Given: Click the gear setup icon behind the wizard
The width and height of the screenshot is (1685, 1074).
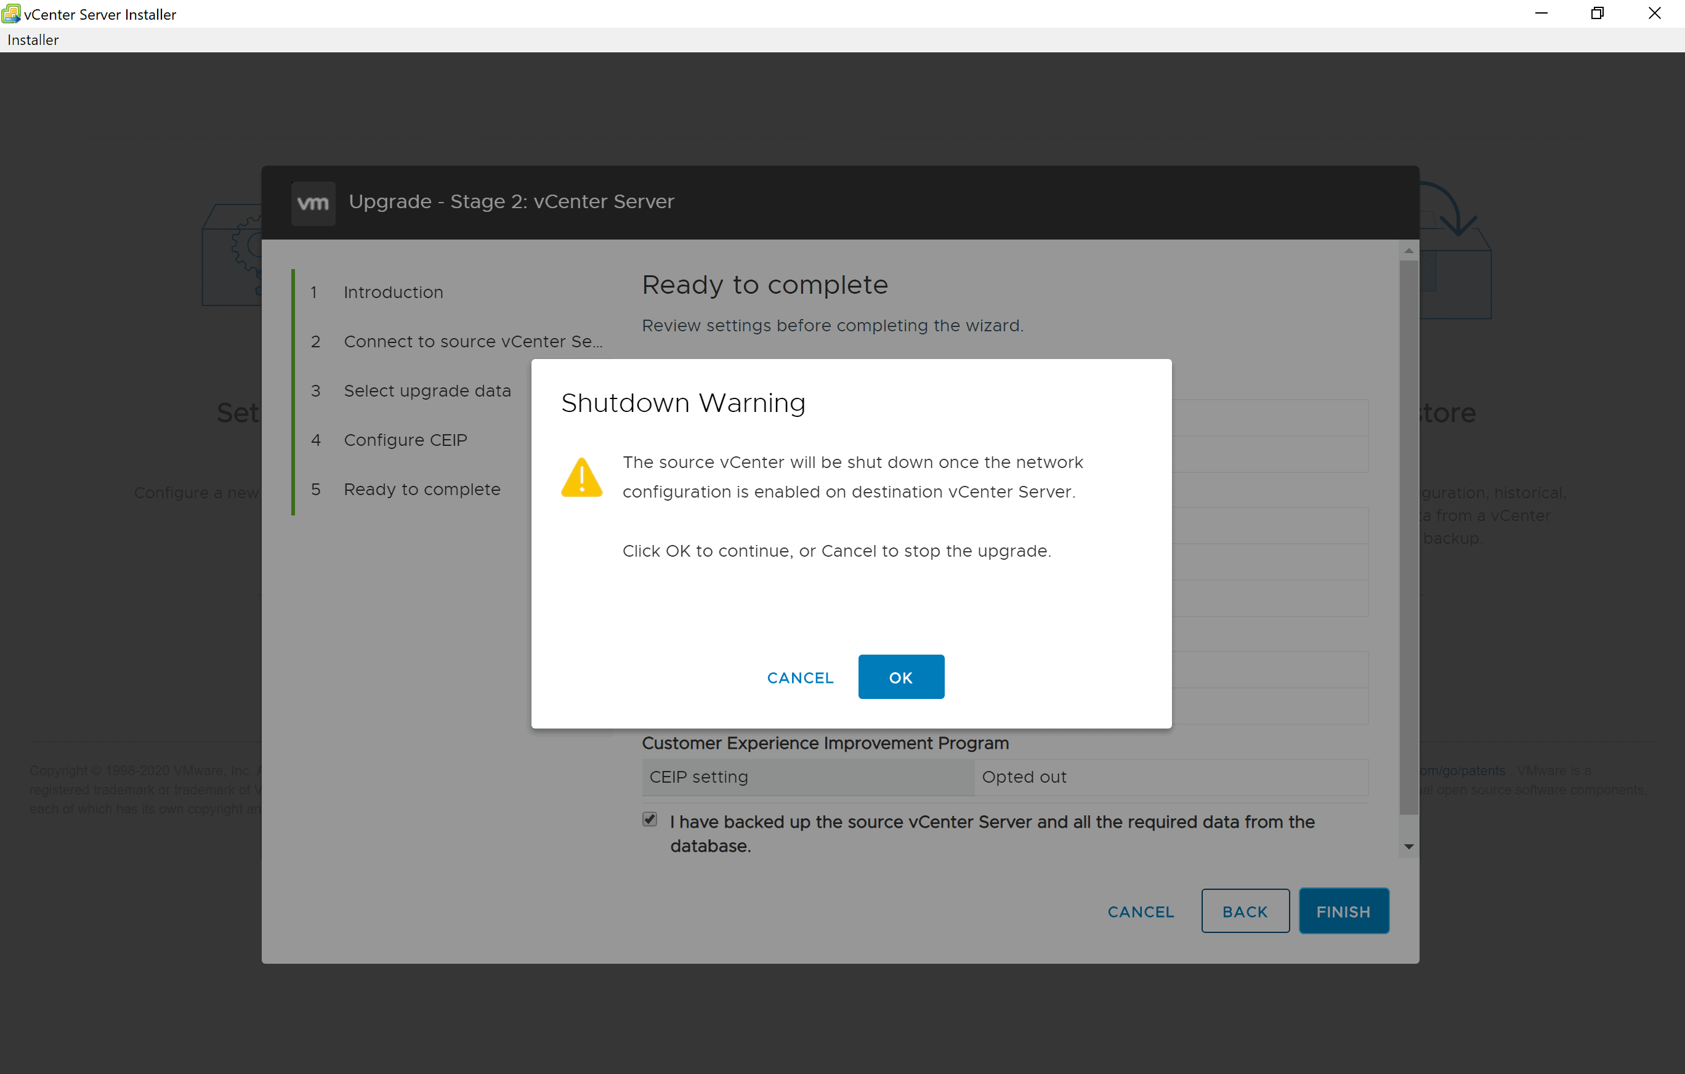Looking at the screenshot, I should 246,245.
